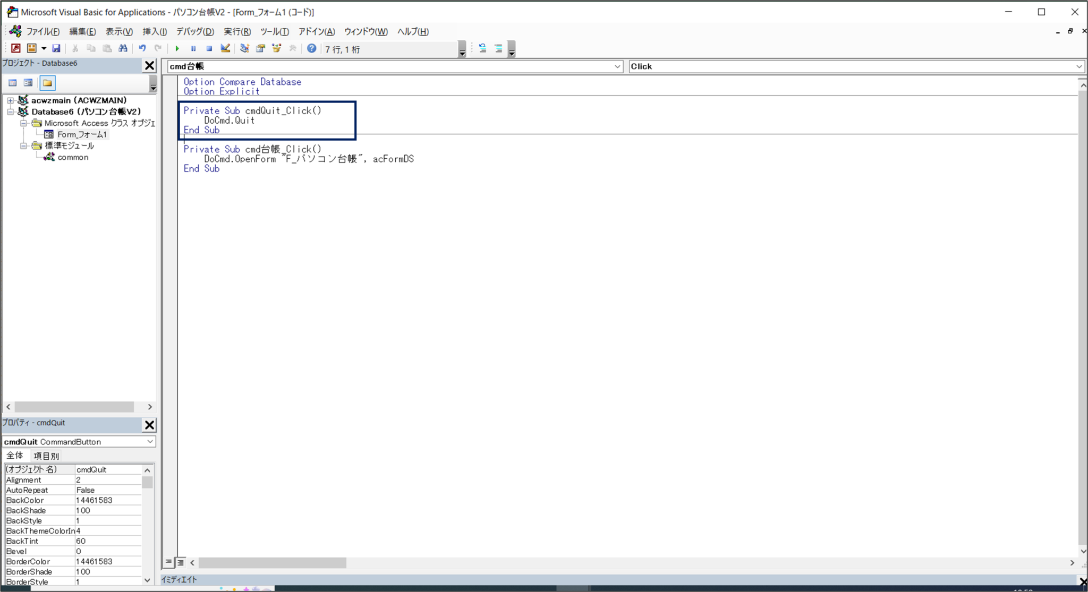Run the code with the Run Sub button
The image size is (1088, 592).
coord(177,48)
